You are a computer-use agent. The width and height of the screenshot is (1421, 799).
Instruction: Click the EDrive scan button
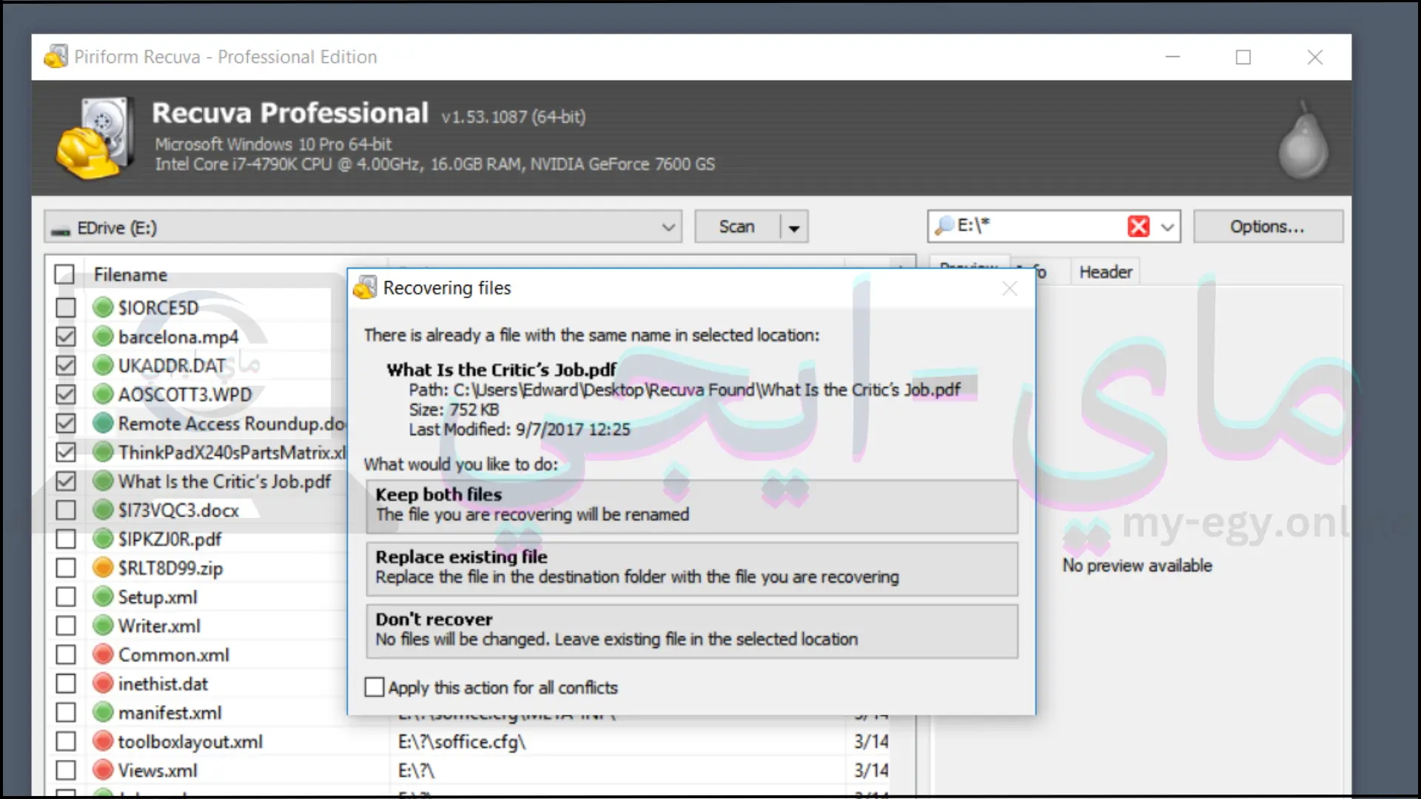[737, 226]
